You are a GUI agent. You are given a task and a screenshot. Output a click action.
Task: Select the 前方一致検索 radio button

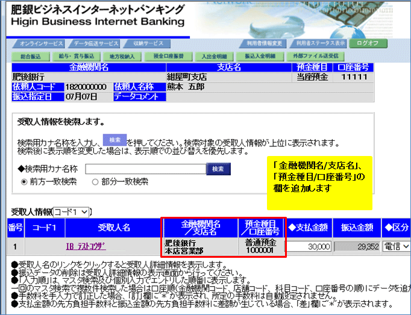24,181
